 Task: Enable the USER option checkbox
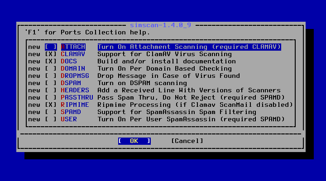[51, 119]
